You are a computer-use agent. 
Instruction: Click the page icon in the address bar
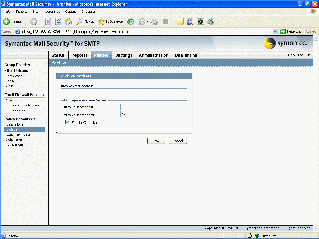[17, 31]
